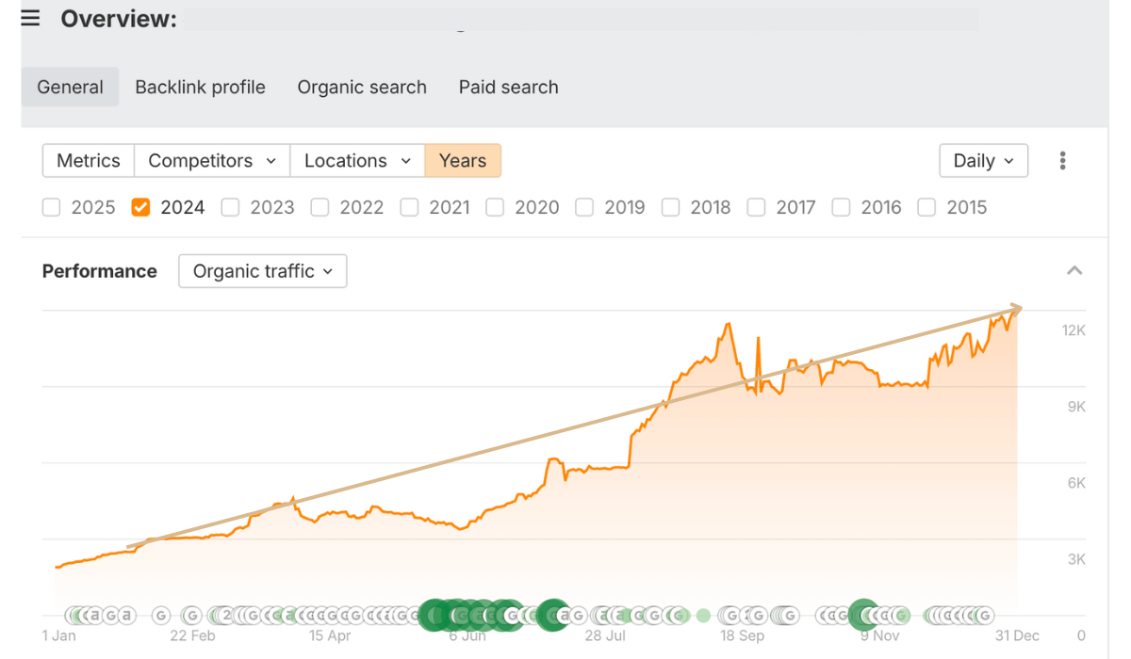Switch to the Backlink profile tab
This screenshot has height=659, width=1131.
(200, 88)
